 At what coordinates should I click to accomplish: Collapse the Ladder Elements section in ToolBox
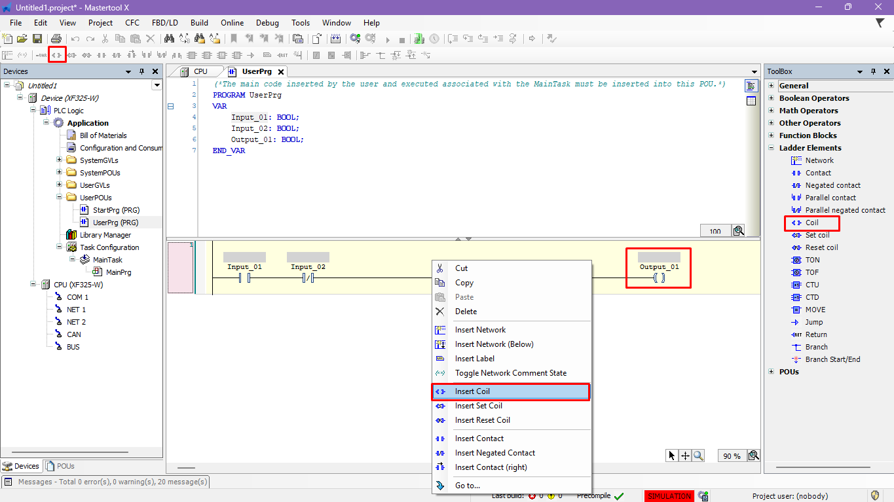(x=772, y=148)
